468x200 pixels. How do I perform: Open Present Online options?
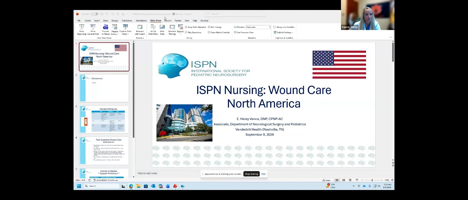pos(114,30)
